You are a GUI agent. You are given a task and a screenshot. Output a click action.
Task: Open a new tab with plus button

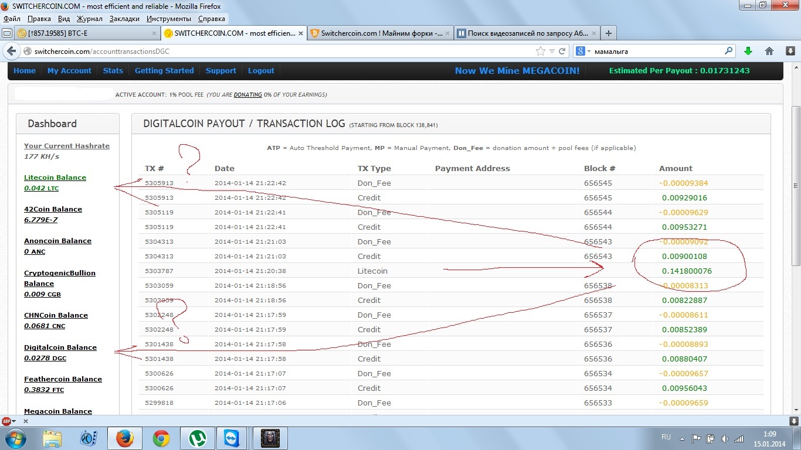609,33
